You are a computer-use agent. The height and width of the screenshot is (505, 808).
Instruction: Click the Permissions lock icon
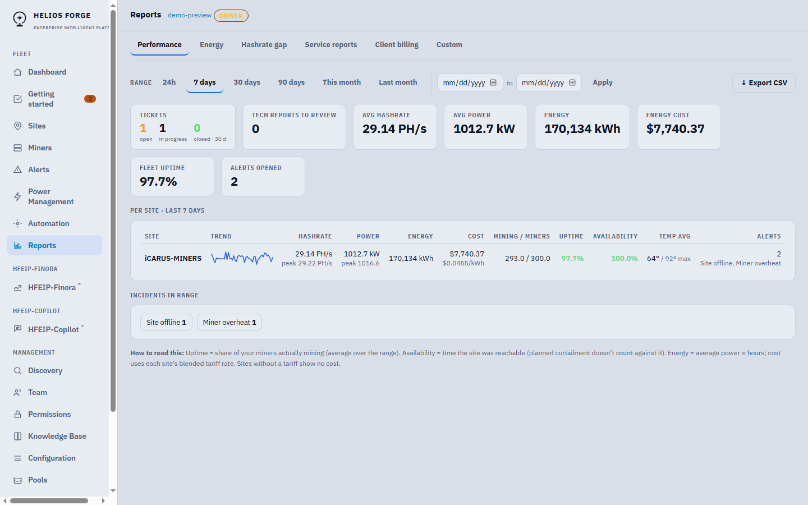(17, 414)
